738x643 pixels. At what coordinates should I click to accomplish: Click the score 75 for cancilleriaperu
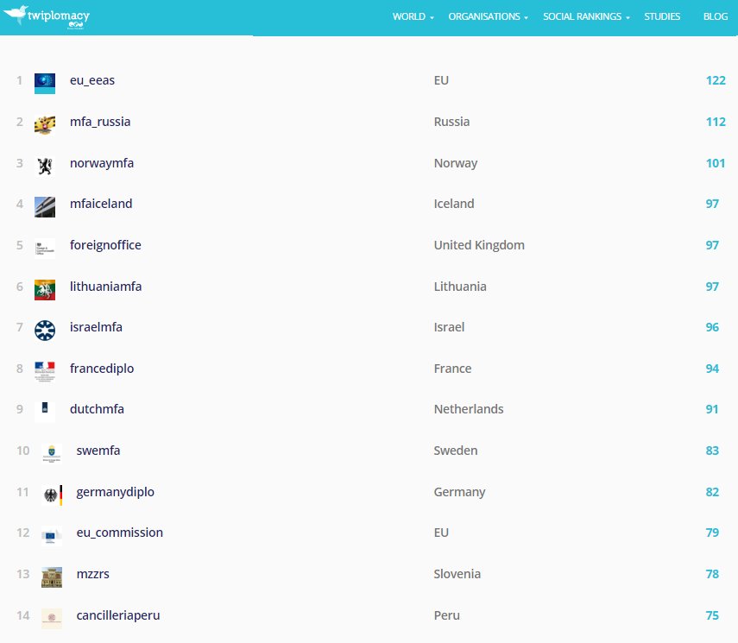712,615
